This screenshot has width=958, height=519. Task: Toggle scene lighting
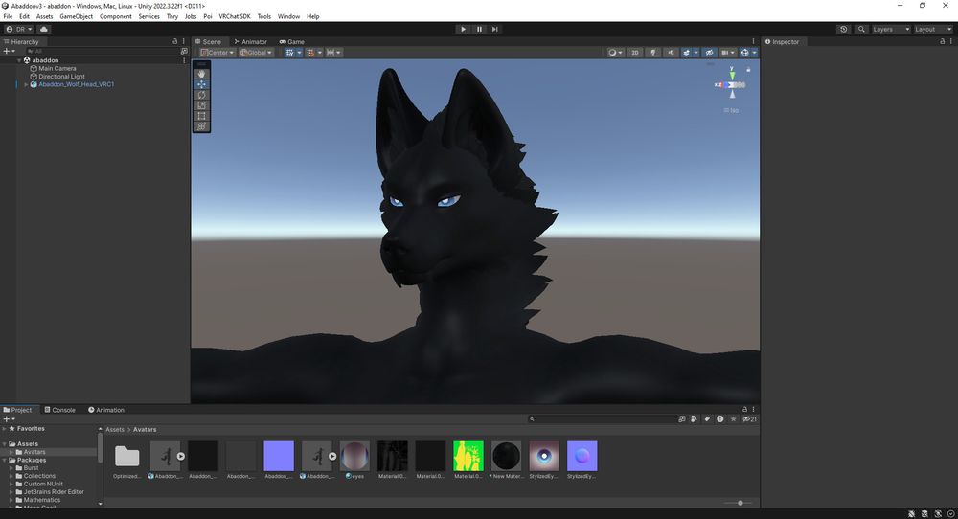coord(652,53)
